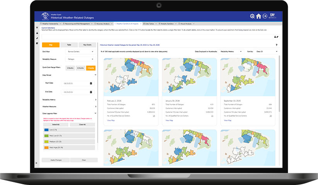Open the Sort by dropdown
This screenshot has width=318, height=185.
(x=267, y=51)
